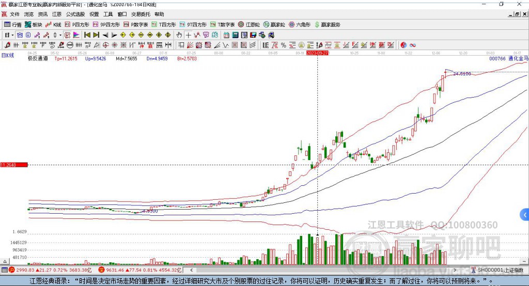Click the red-blue yin-yang icon
The height and width of the screenshot is (286, 529).
pos(403,45)
